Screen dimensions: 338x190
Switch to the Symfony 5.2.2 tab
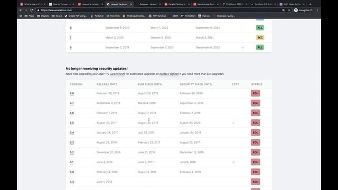(x=264, y=4)
